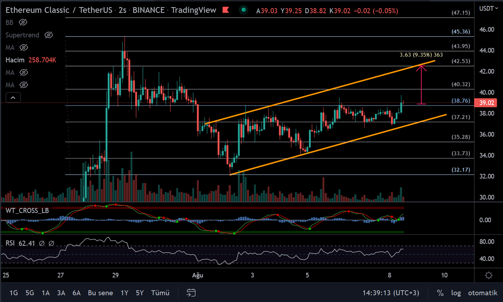Collapse the indicator legend with the chevron button
503x302 pixels.
coord(13,98)
